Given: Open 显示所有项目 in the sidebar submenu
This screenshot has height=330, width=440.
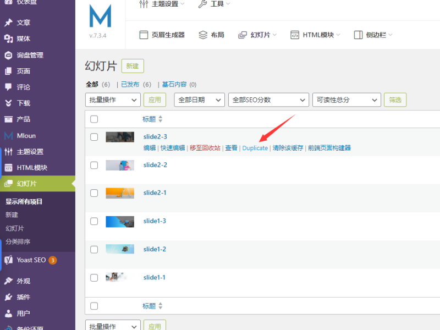Looking at the screenshot, I should [24, 201].
